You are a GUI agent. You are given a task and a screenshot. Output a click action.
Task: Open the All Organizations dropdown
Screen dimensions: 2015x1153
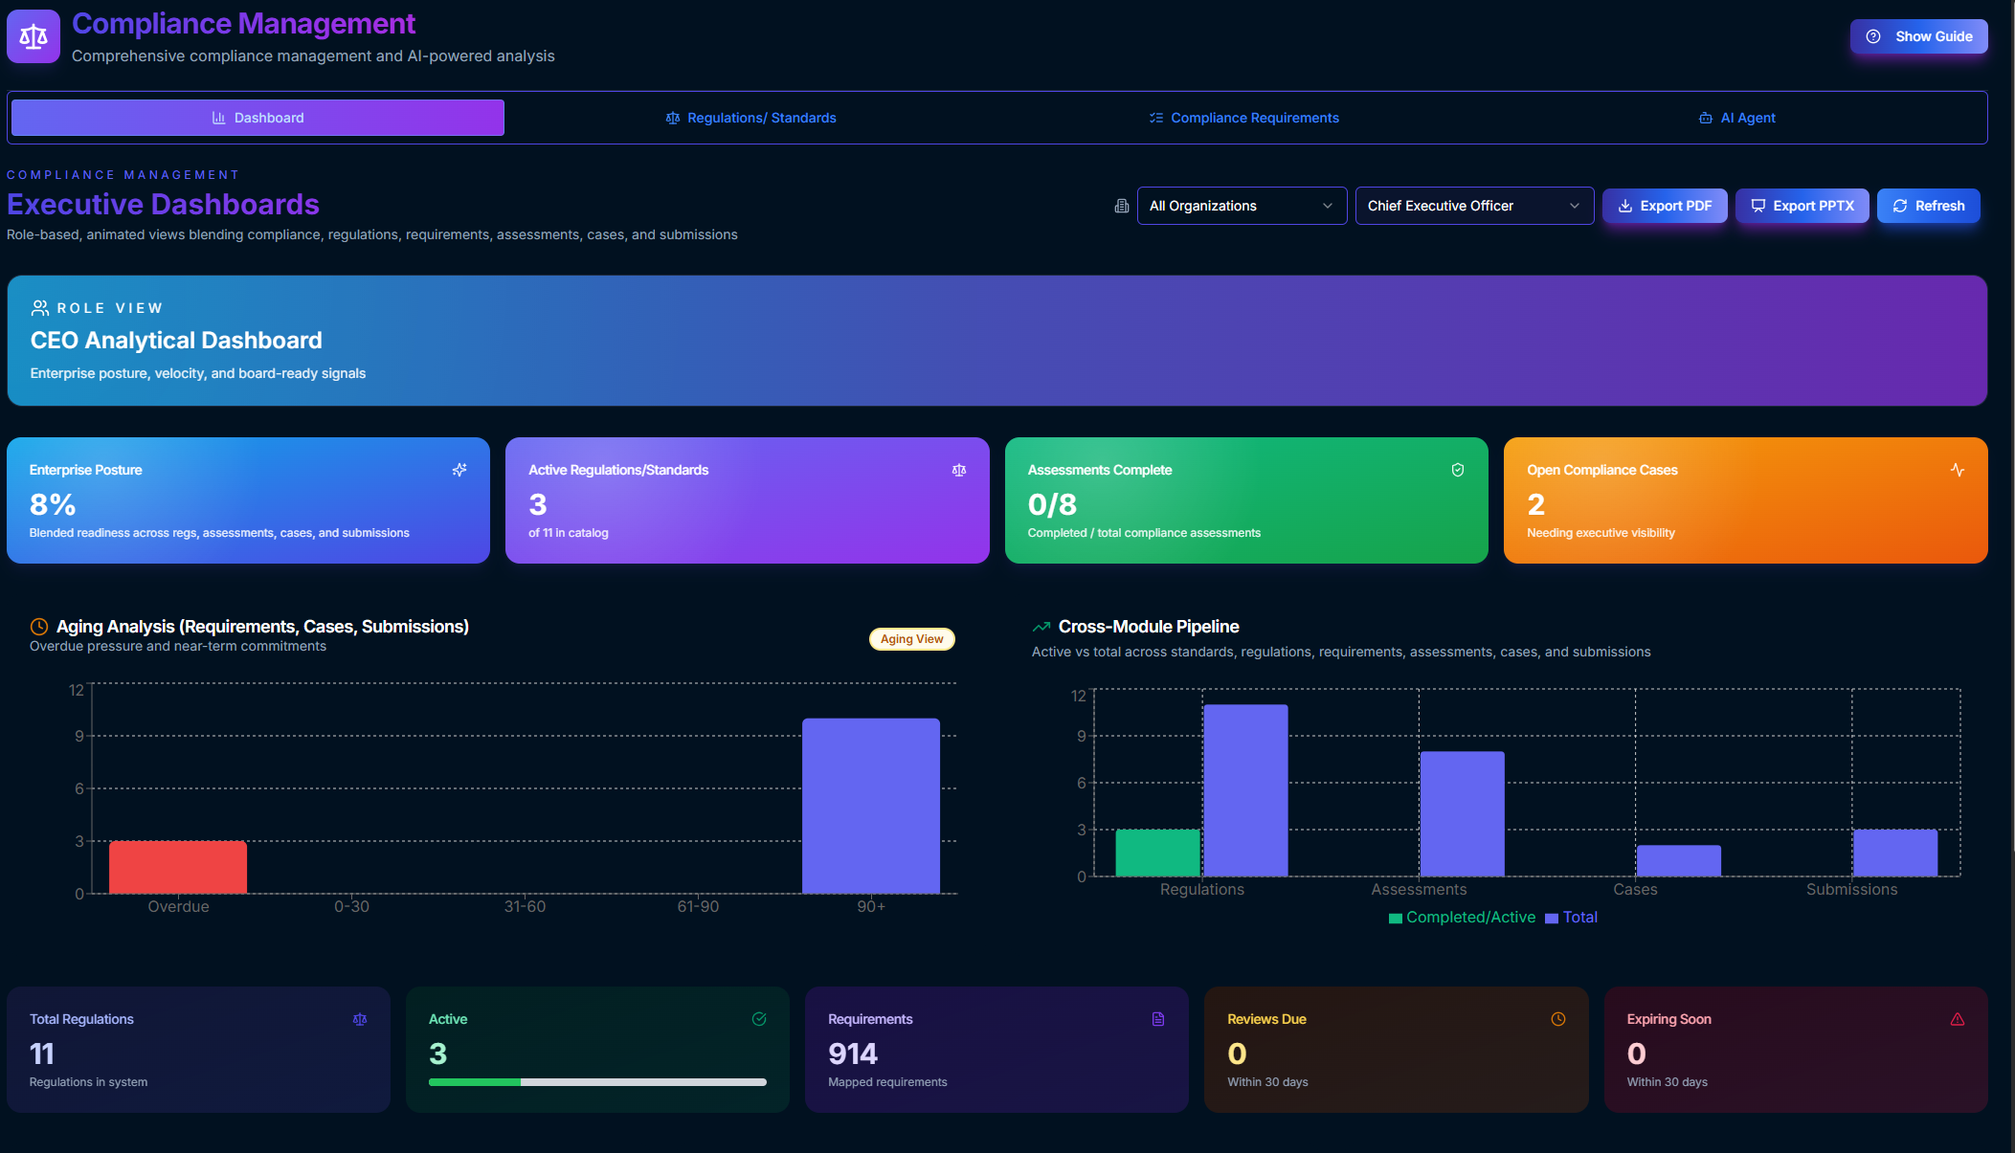(x=1242, y=206)
